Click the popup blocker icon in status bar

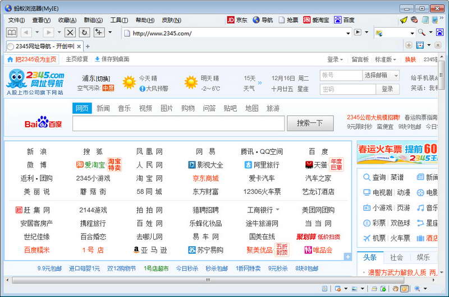click(338, 289)
